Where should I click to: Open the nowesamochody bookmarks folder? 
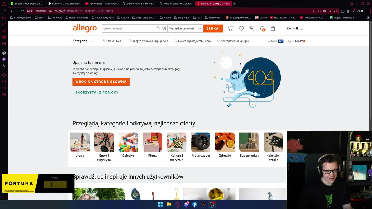[x=77, y=17]
